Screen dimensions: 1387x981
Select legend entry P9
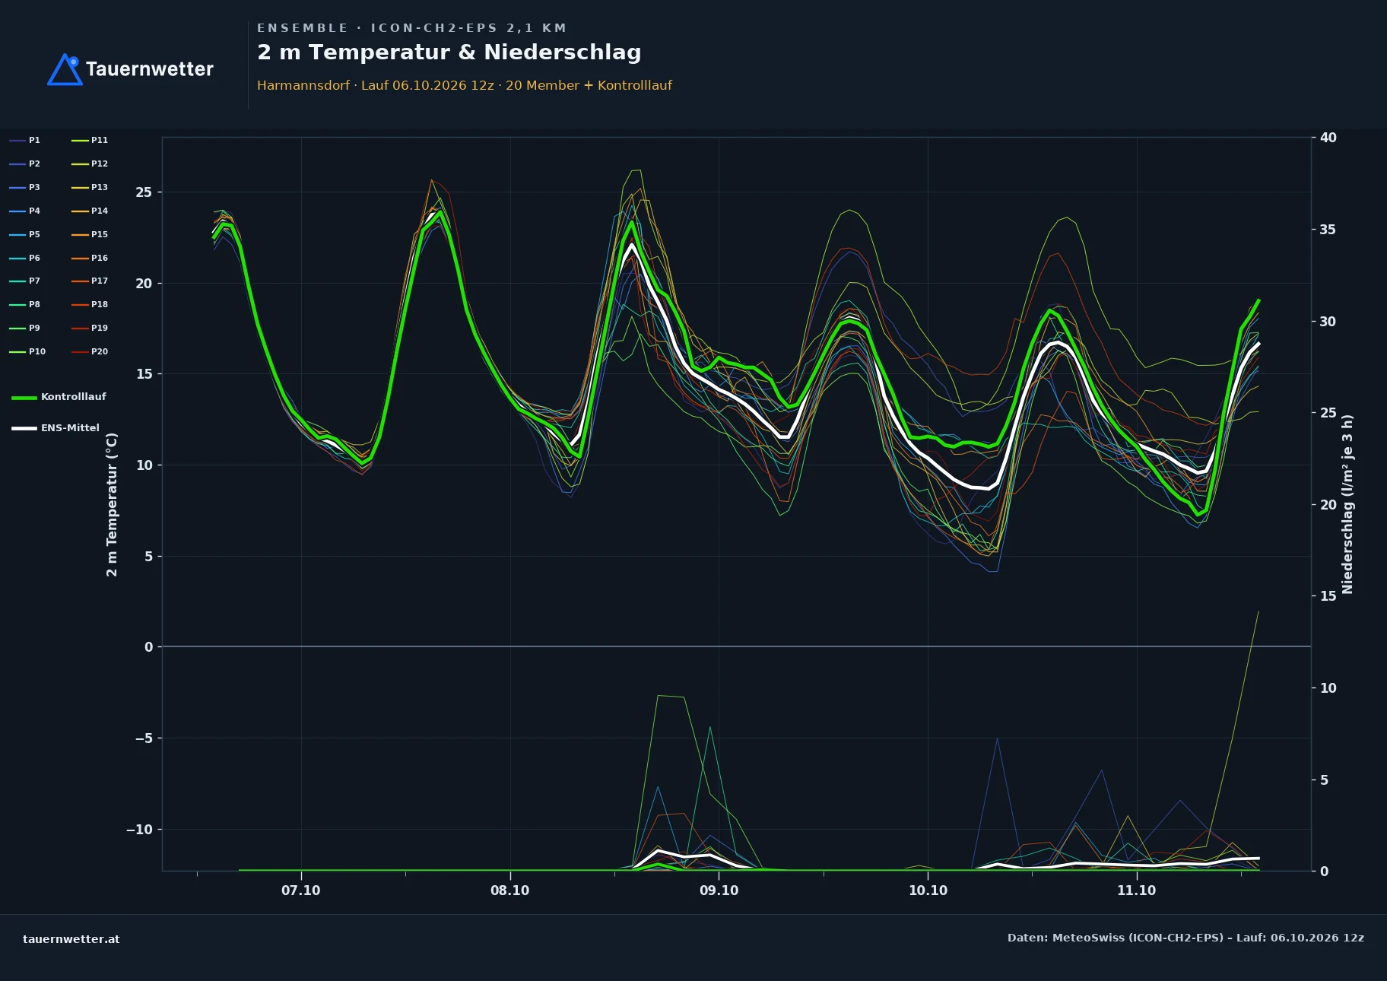pos(25,328)
